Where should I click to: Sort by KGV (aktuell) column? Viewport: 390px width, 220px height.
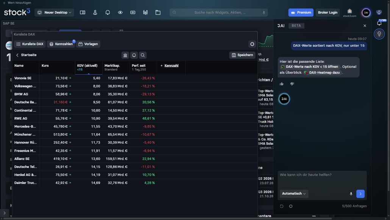(x=89, y=68)
